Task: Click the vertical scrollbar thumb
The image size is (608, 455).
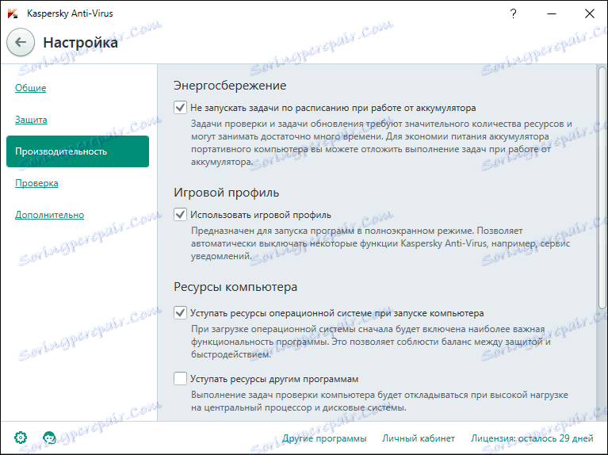Action: (x=602, y=188)
